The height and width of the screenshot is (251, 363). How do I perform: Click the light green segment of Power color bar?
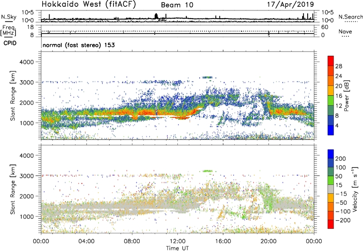pyautogui.click(x=331, y=101)
